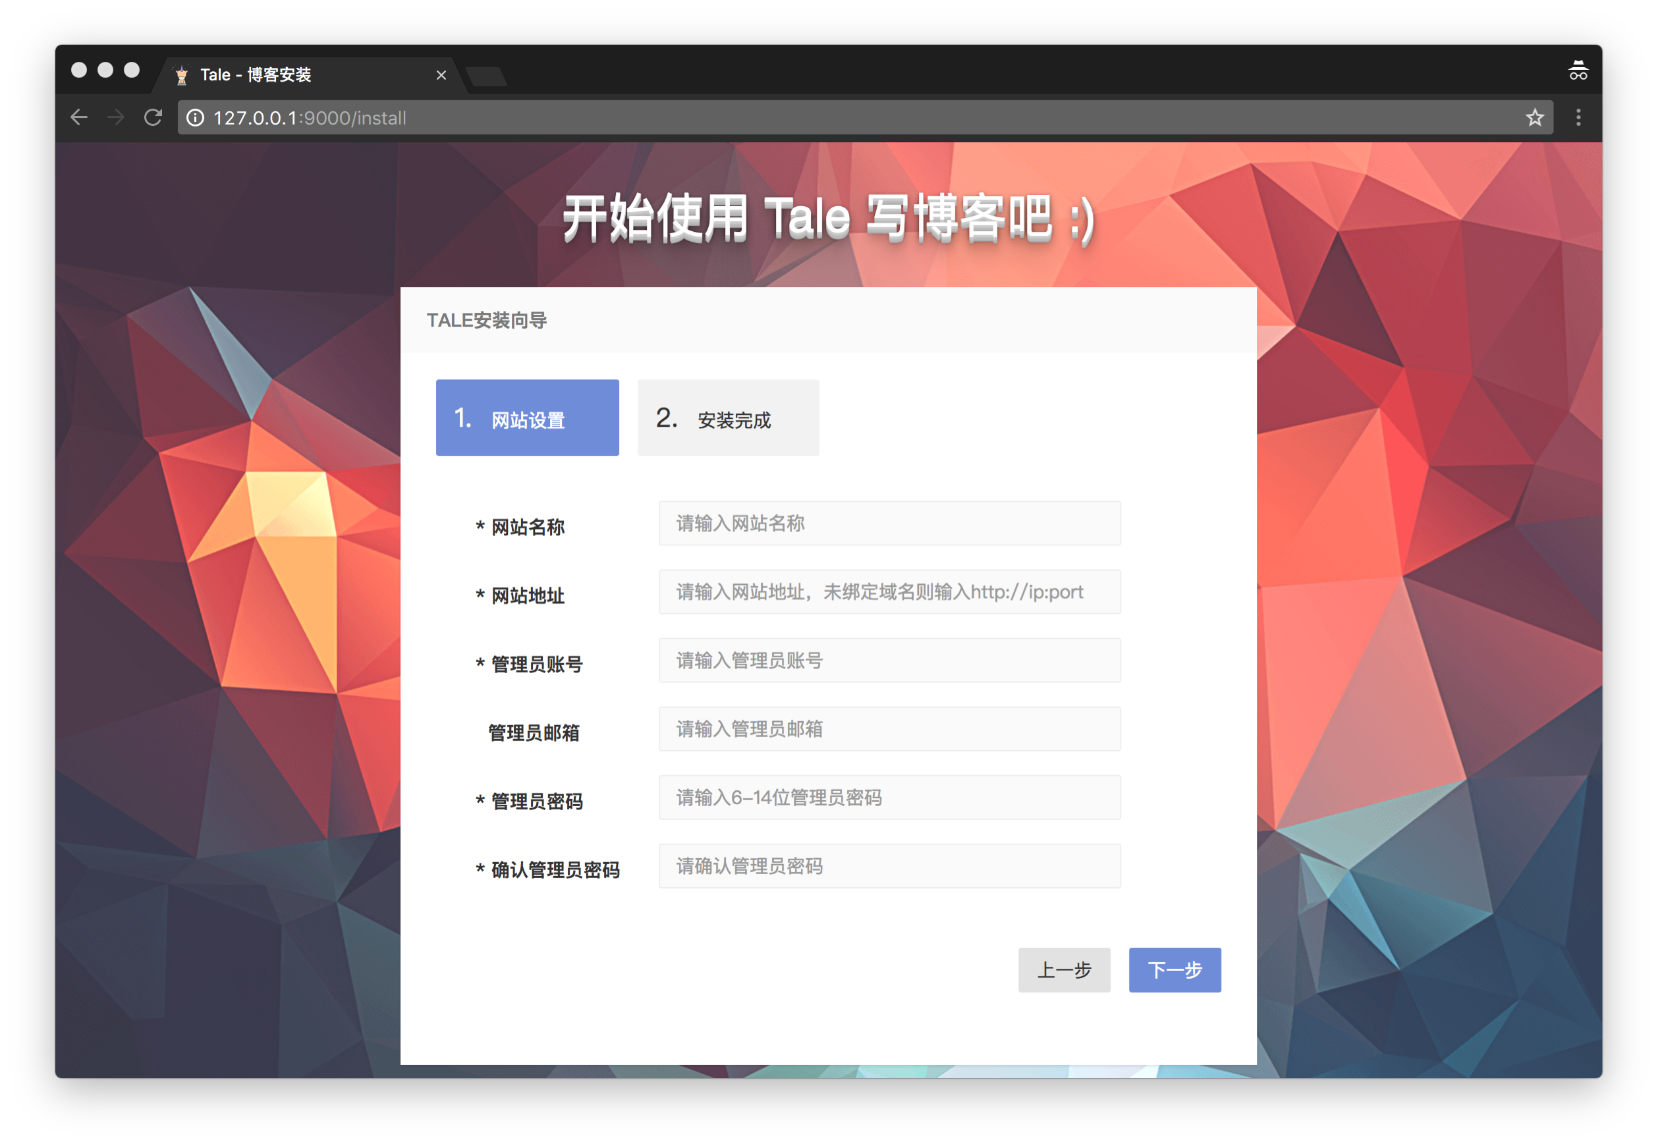The image size is (1658, 1144).
Task: Focus the 管理员账号 input field
Action: pos(889,660)
